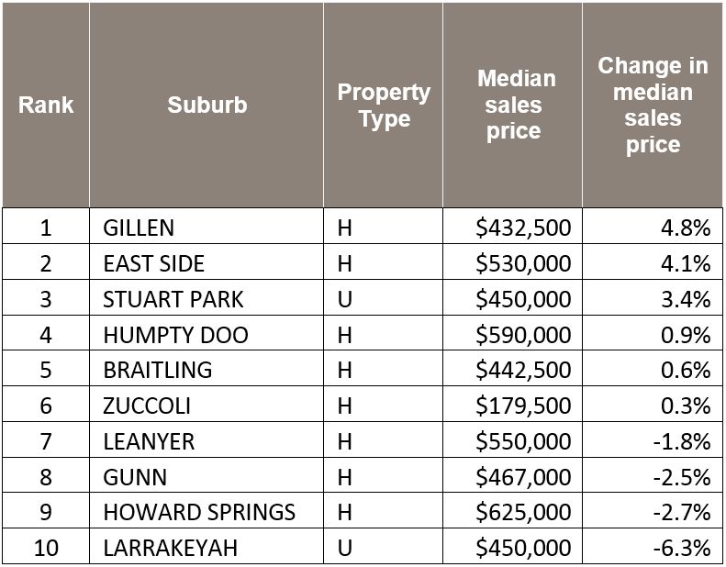The width and height of the screenshot is (726, 567).
Task: Select the $179,500 price cell
Action: [523, 406]
